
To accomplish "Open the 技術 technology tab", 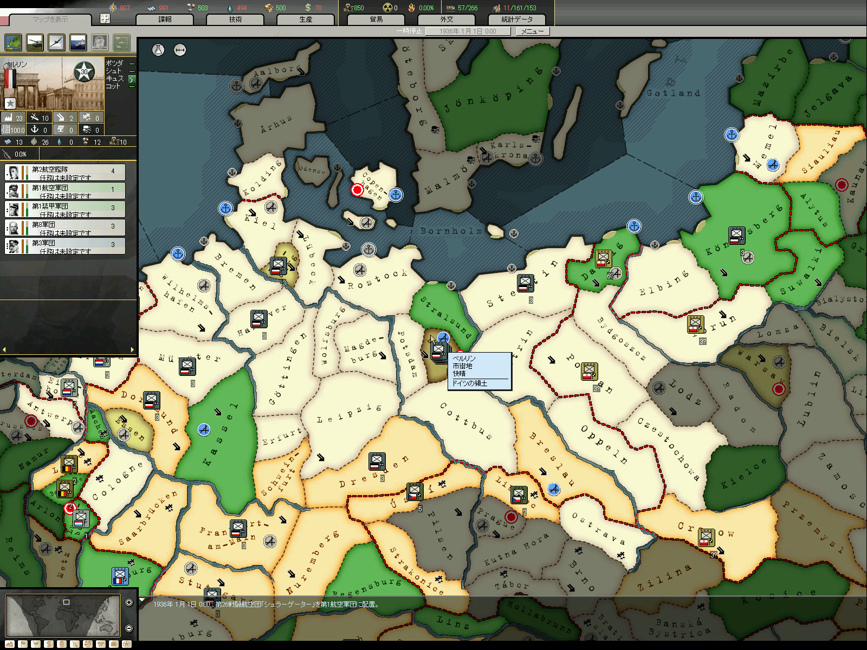I will (235, 19).
